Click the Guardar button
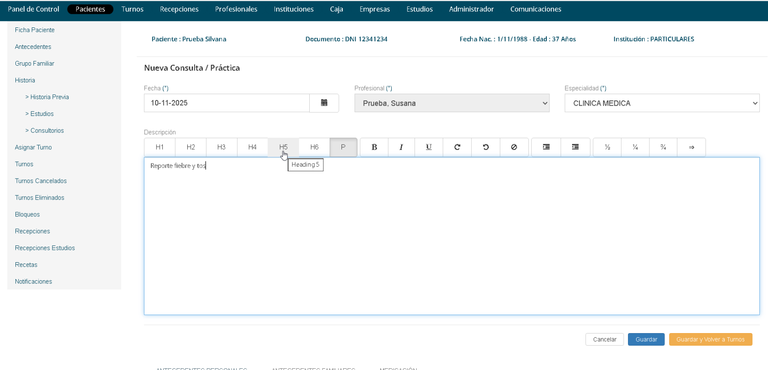This screenshot has height=370, width=768. click(x=646, y=340)
